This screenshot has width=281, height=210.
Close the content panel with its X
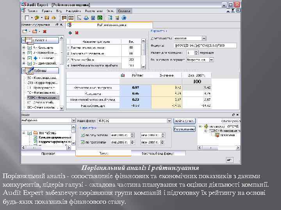tap(61, 24)
